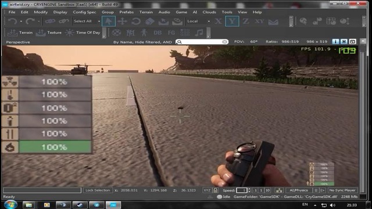372x209 pixels.
Task: Click the viewport search field
Action: click(x=202, y=42)
